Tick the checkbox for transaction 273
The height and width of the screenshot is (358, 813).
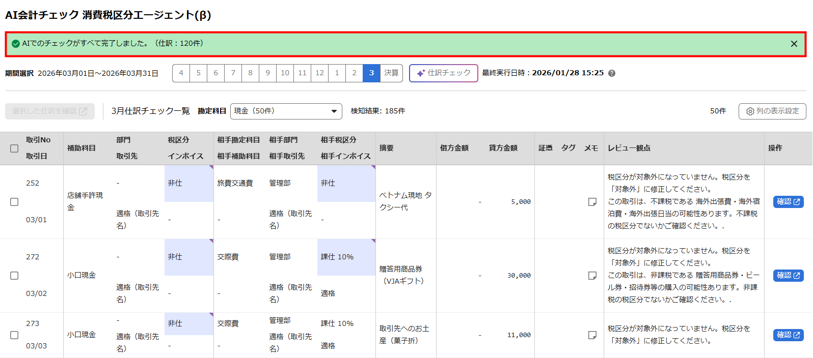click(x=14, y=335)
